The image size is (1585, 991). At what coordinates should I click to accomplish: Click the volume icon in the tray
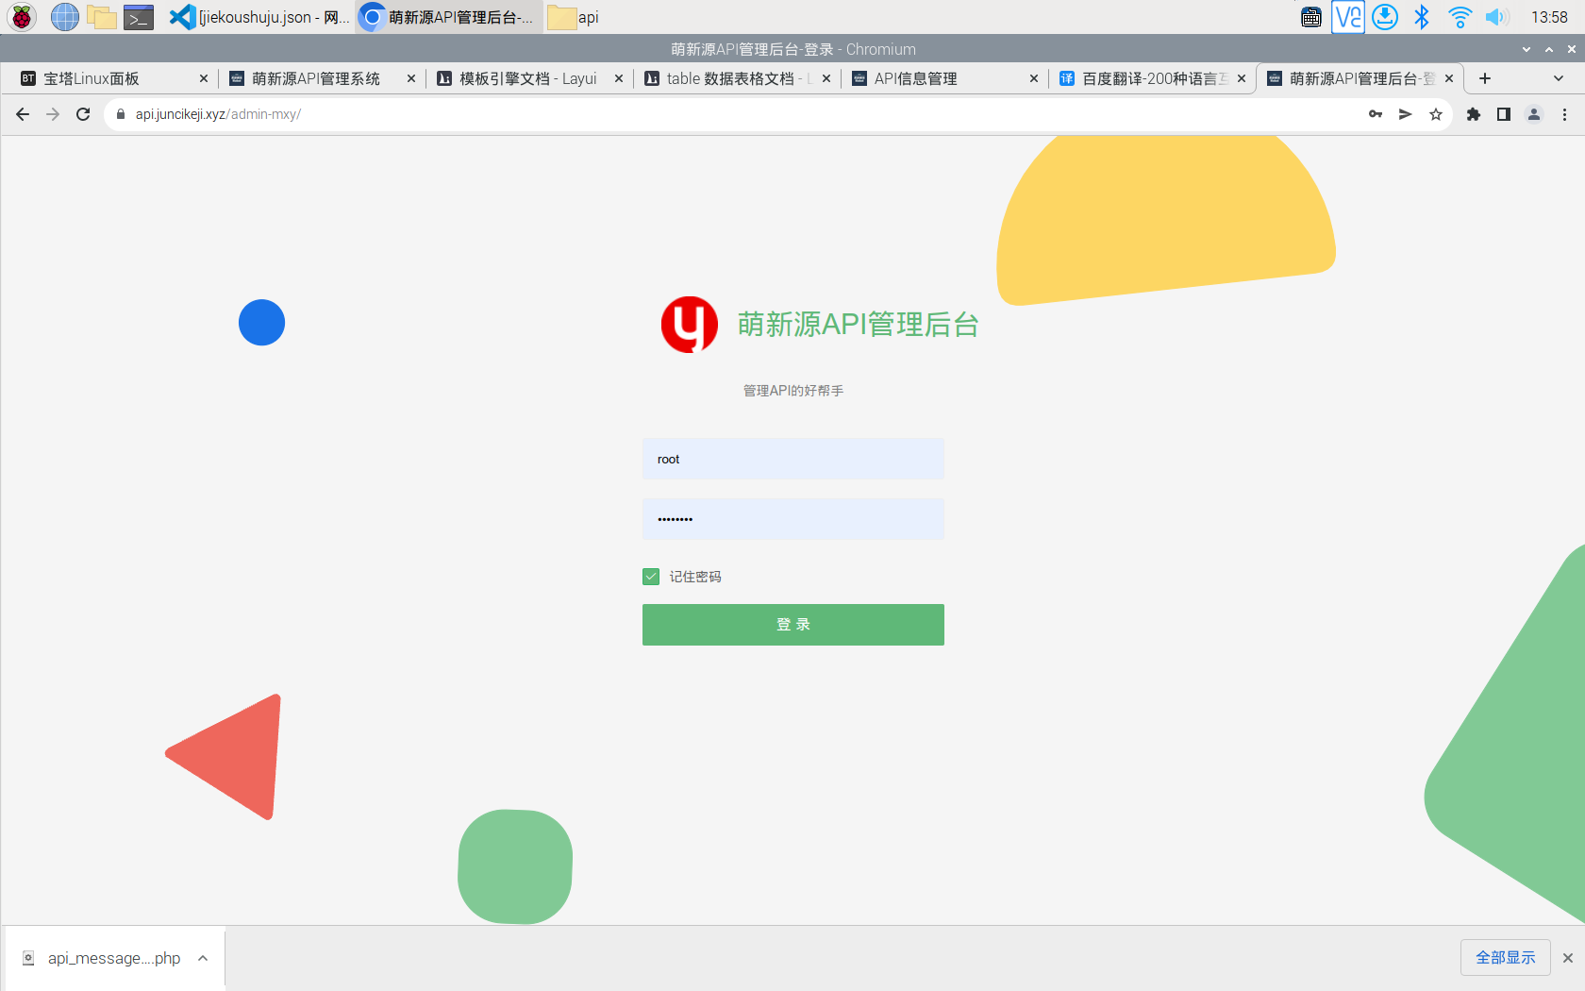[1495, 16]
